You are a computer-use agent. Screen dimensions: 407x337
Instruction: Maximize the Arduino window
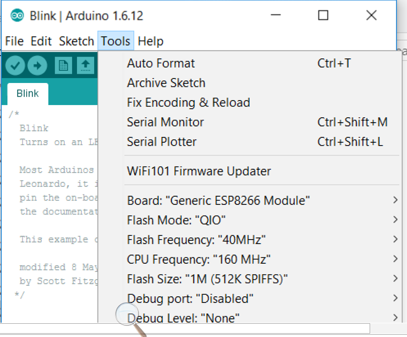[x=323, y=15]
